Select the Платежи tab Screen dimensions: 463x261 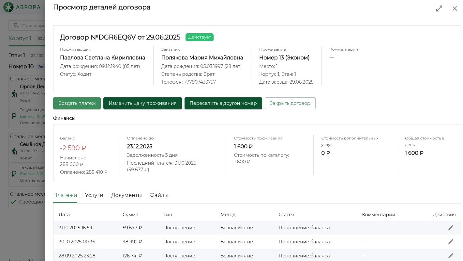tap(65, 195)
